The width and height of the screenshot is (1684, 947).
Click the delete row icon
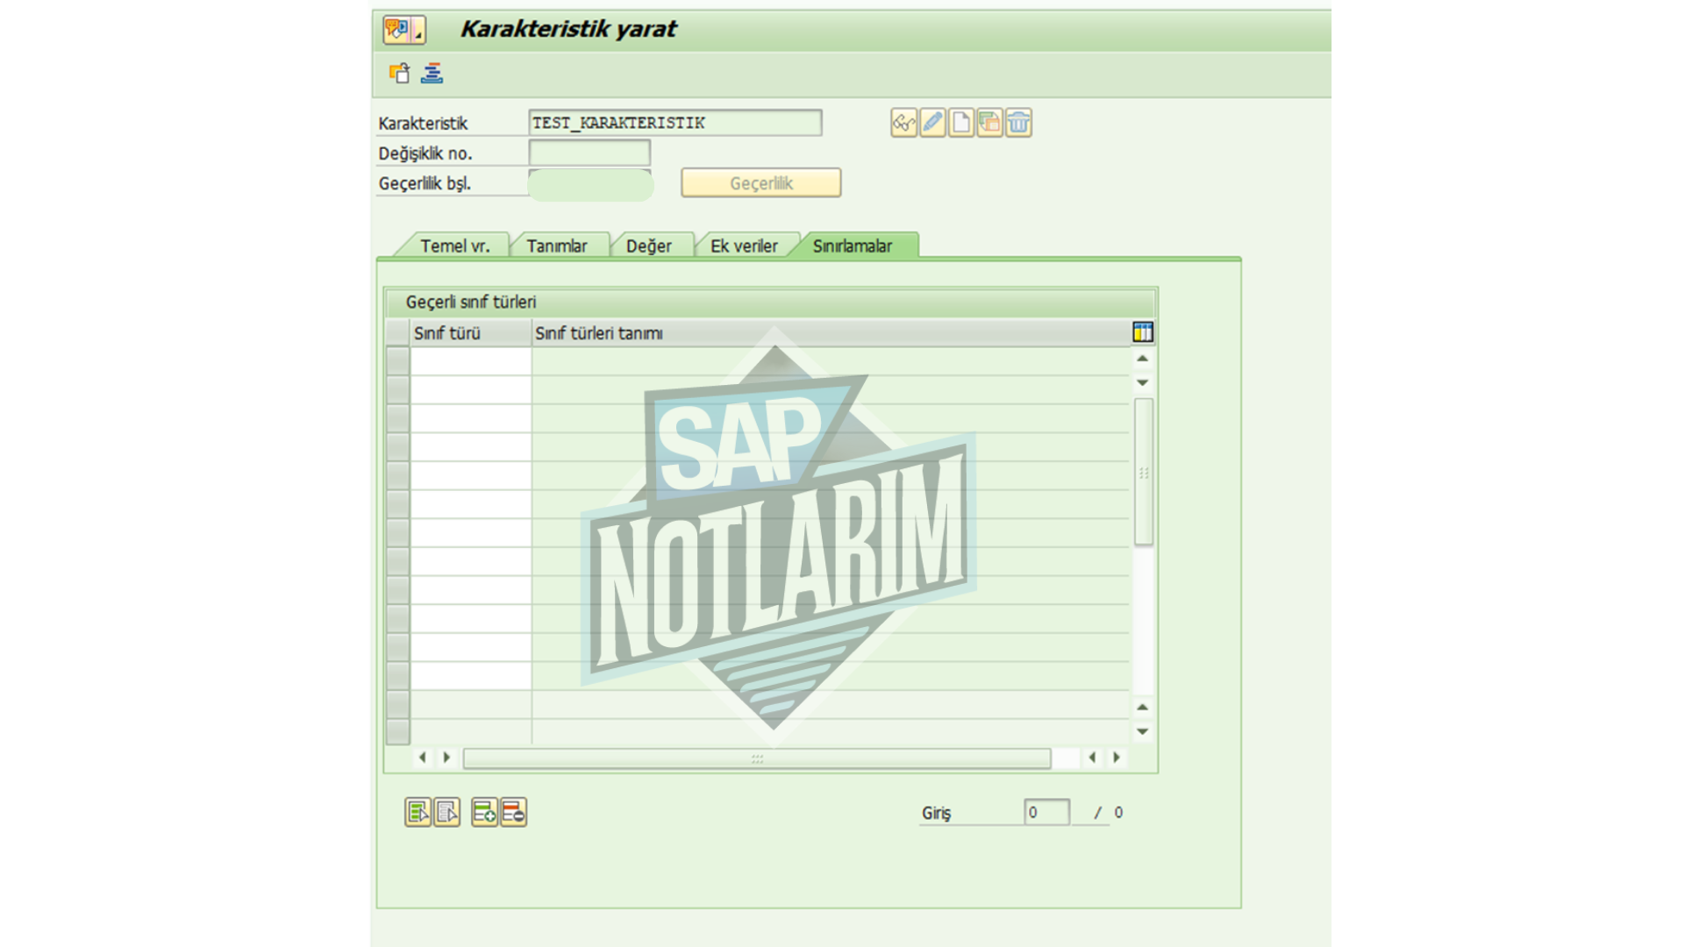point(513,813)
